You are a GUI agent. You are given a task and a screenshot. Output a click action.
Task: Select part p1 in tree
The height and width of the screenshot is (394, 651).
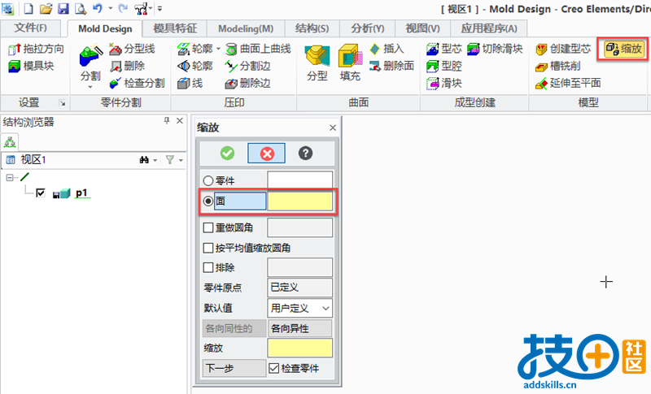tap(82, 193)
